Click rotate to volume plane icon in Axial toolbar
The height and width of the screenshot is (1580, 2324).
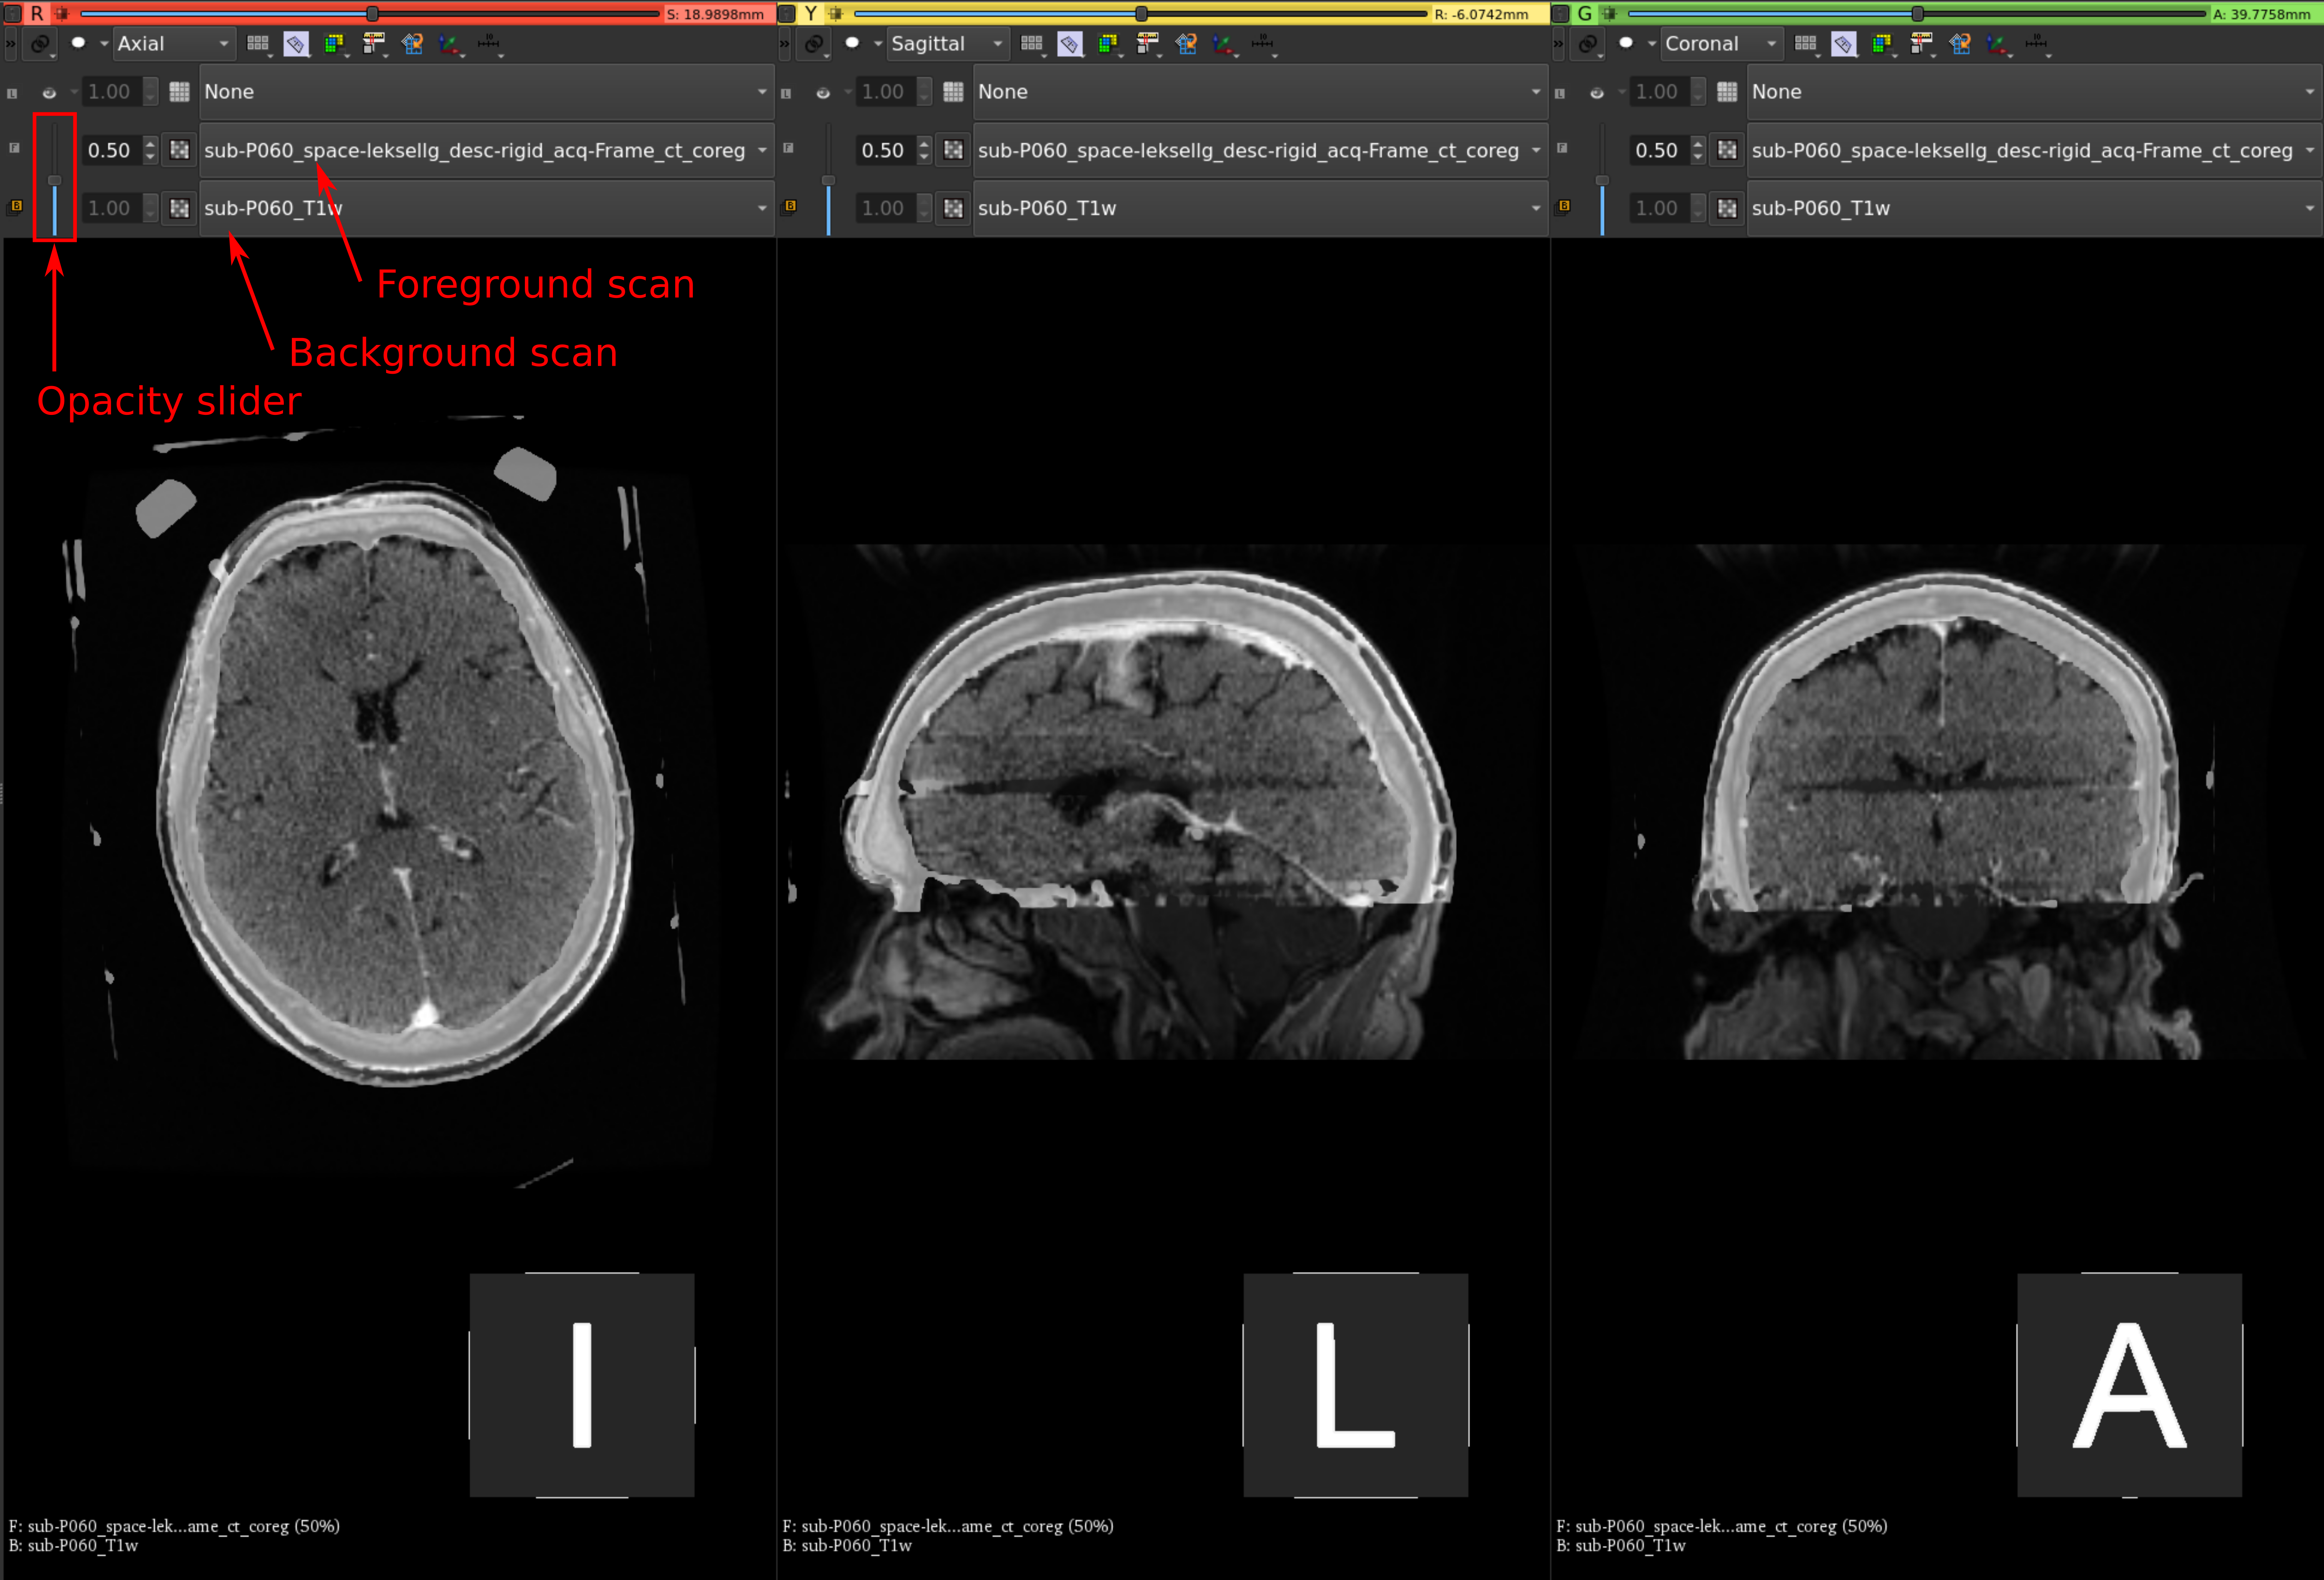coord(412,44)
